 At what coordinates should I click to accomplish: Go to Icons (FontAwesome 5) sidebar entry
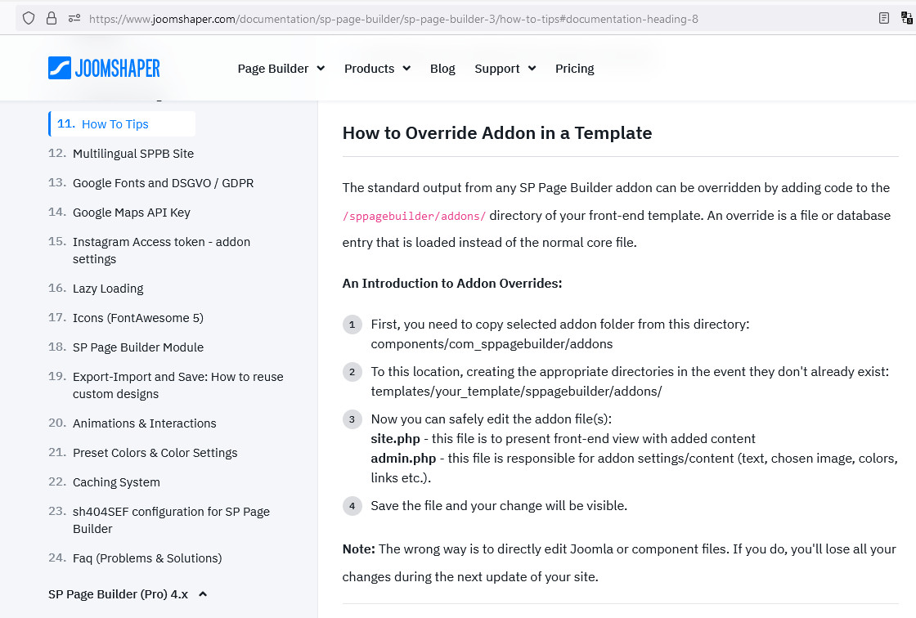[x=137, y=318]
